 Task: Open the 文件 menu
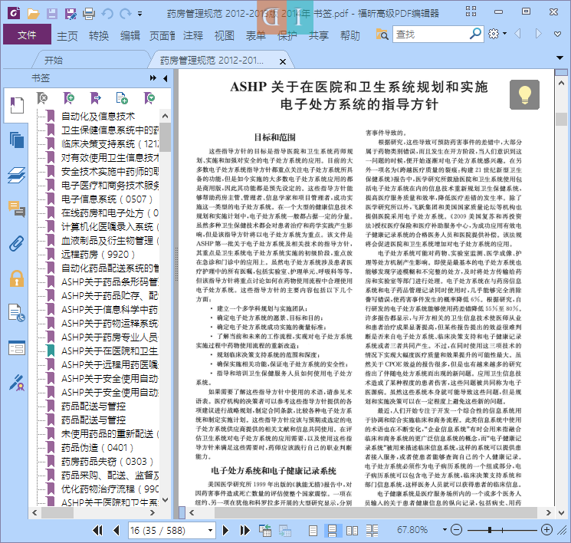(x=27, y=35)
